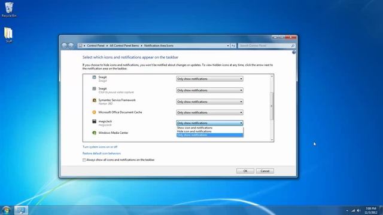Screen dimensions: 383x215
Task: Select the Stuff folder on desktop
Action: [8, 35]
